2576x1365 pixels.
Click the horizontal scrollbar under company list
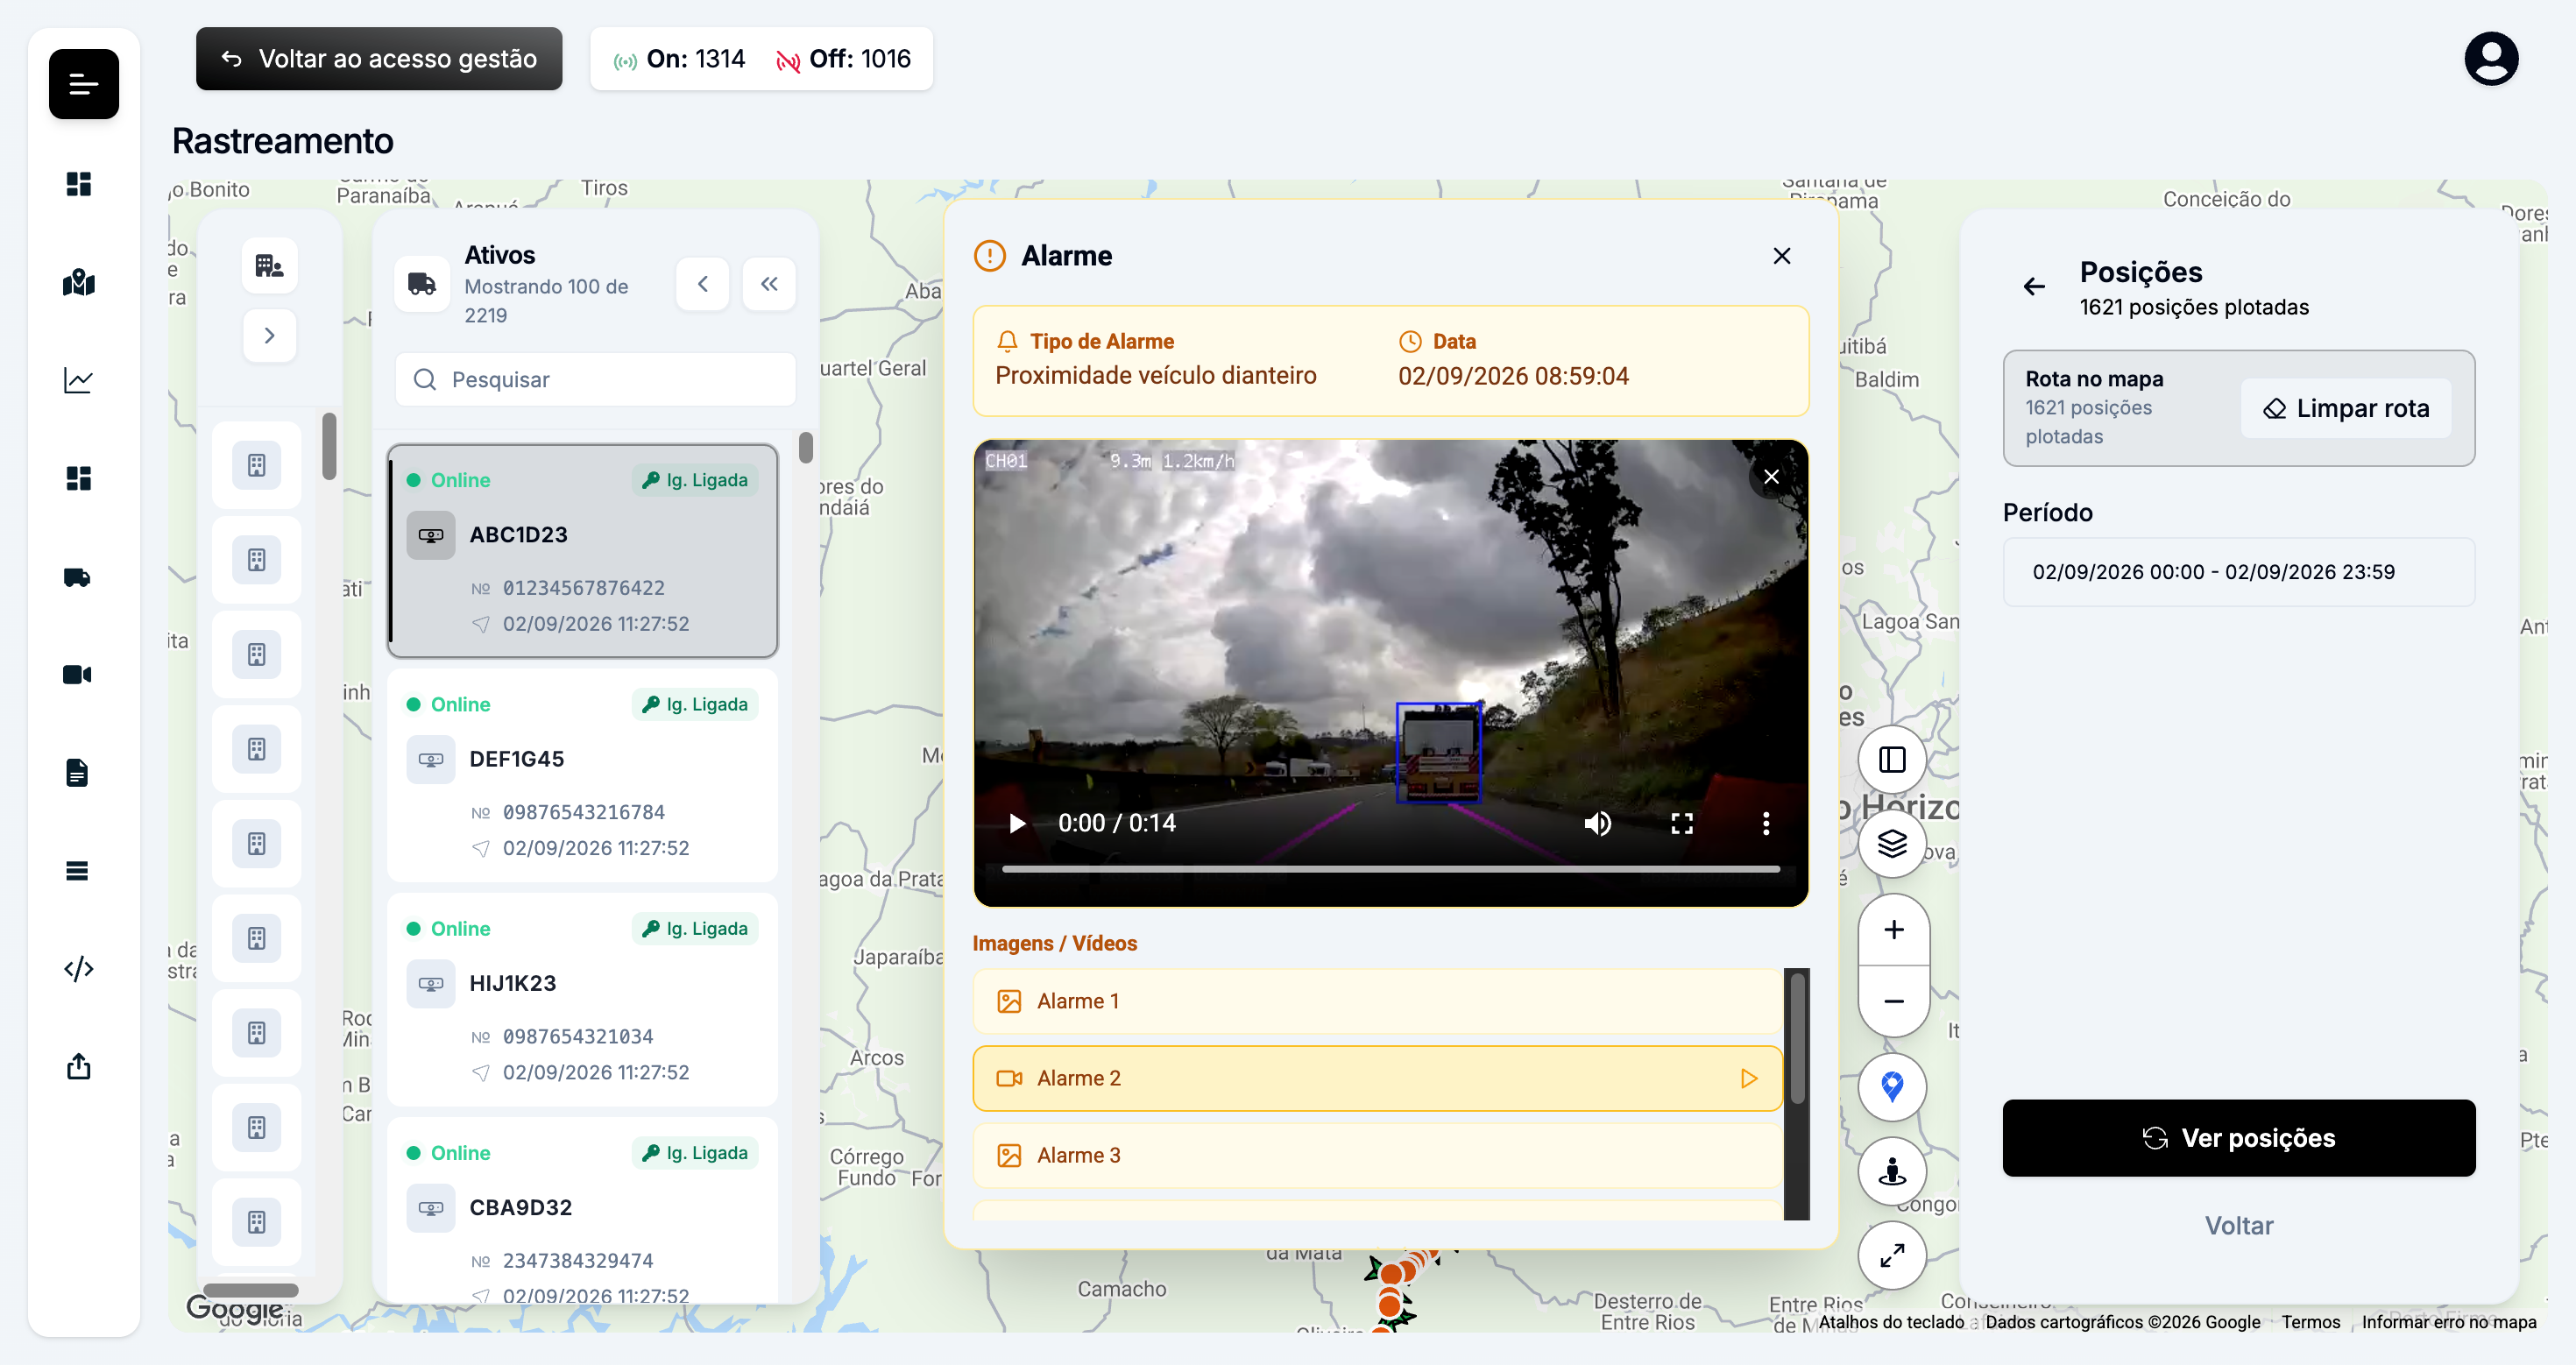coord(251,1290)
